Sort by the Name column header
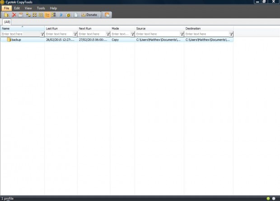The width and height of the screenshot is (280, 201). [x=22, y=28]
